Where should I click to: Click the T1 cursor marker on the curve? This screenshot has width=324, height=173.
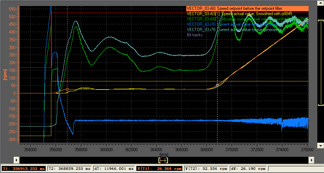[x=67, y=89]
